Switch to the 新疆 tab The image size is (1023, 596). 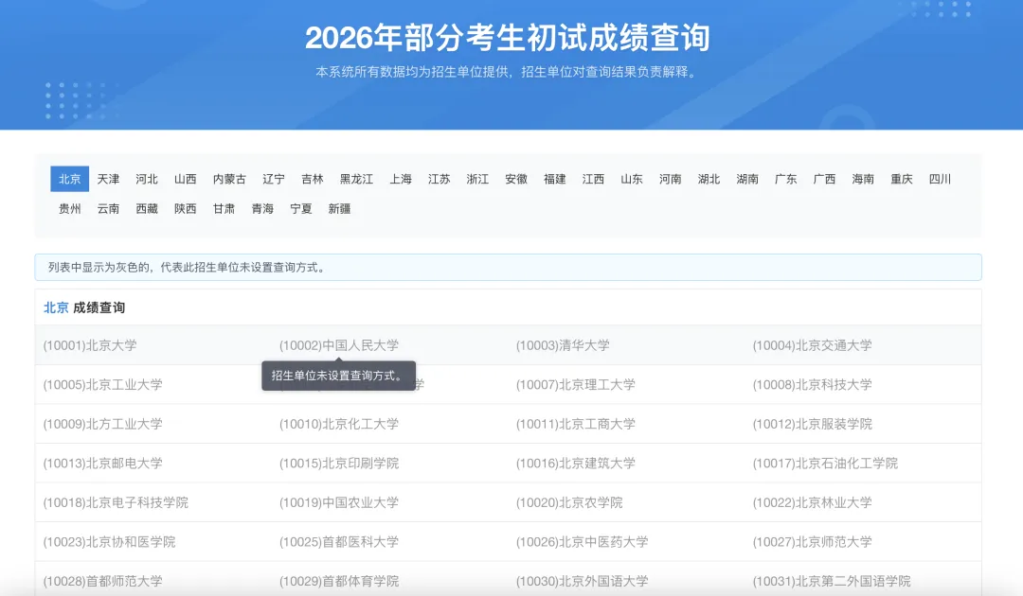click(339, 209)
